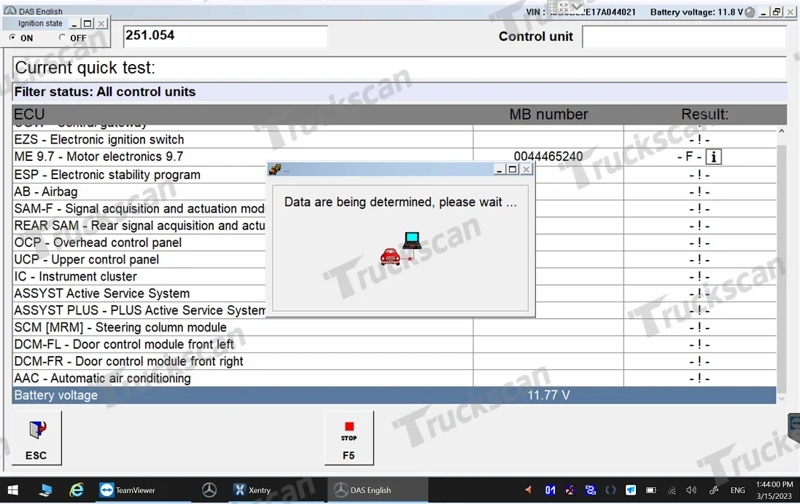Viewport: 800px width, 504px height.
Task: Open the Windows Start menu
Action: tap(13, 490)
